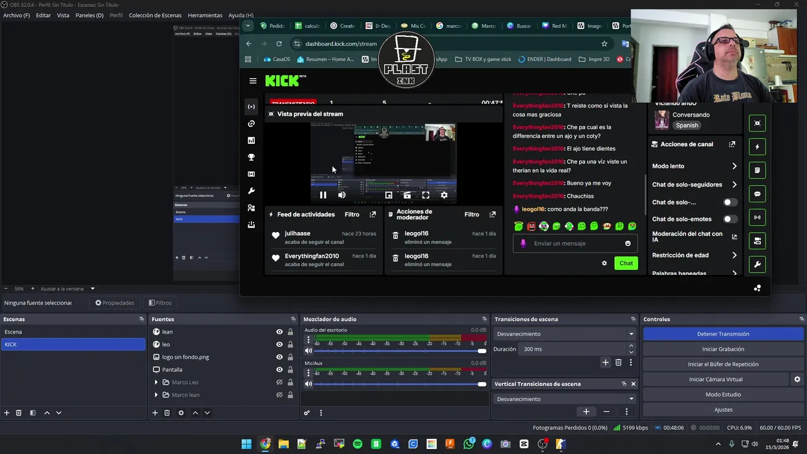Screen dimensions: 807x454
Task: Click Enviar un mensaje chat field
Action: pyautogui.click(x=576, y=243)
